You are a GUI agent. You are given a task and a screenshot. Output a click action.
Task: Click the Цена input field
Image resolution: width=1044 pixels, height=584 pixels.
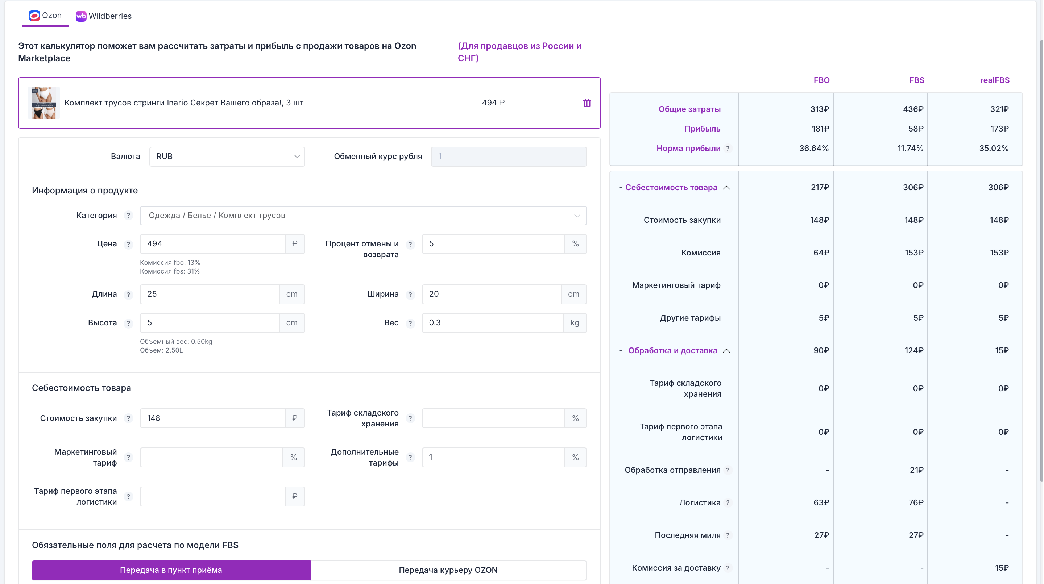213,244
